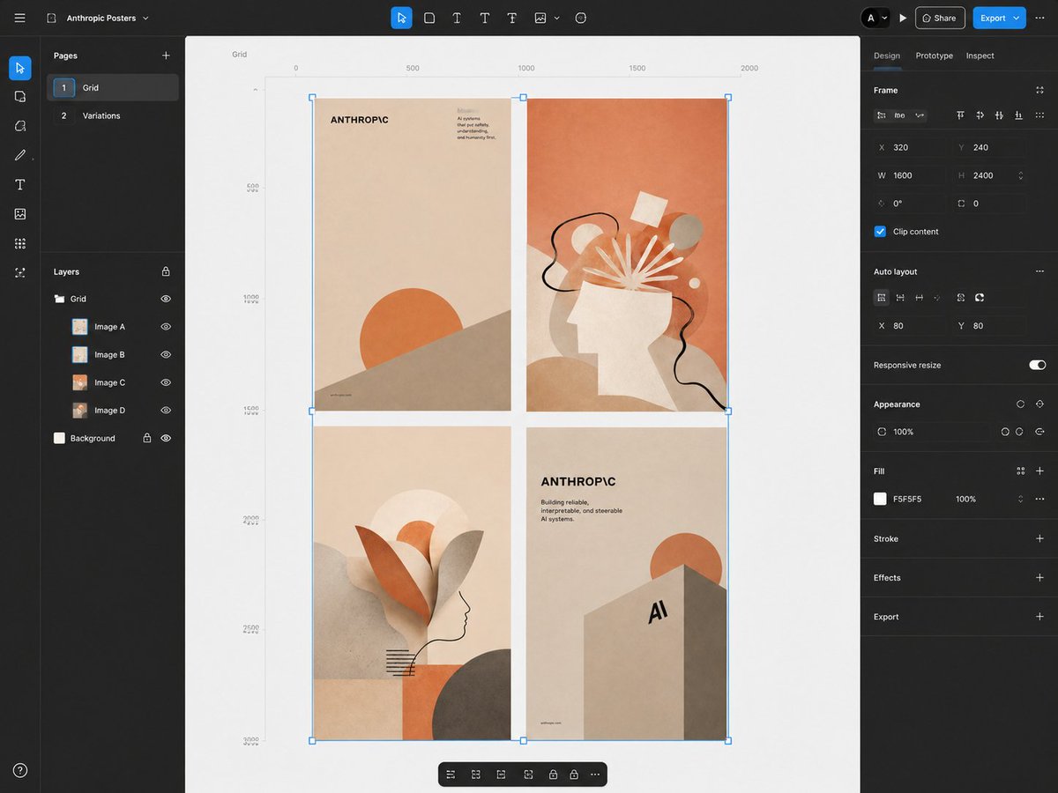Open Fill row more options
The image size is (1058, 793).
[1040, 499]
